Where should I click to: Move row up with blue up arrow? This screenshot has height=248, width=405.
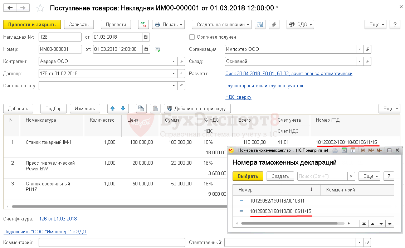113,108
